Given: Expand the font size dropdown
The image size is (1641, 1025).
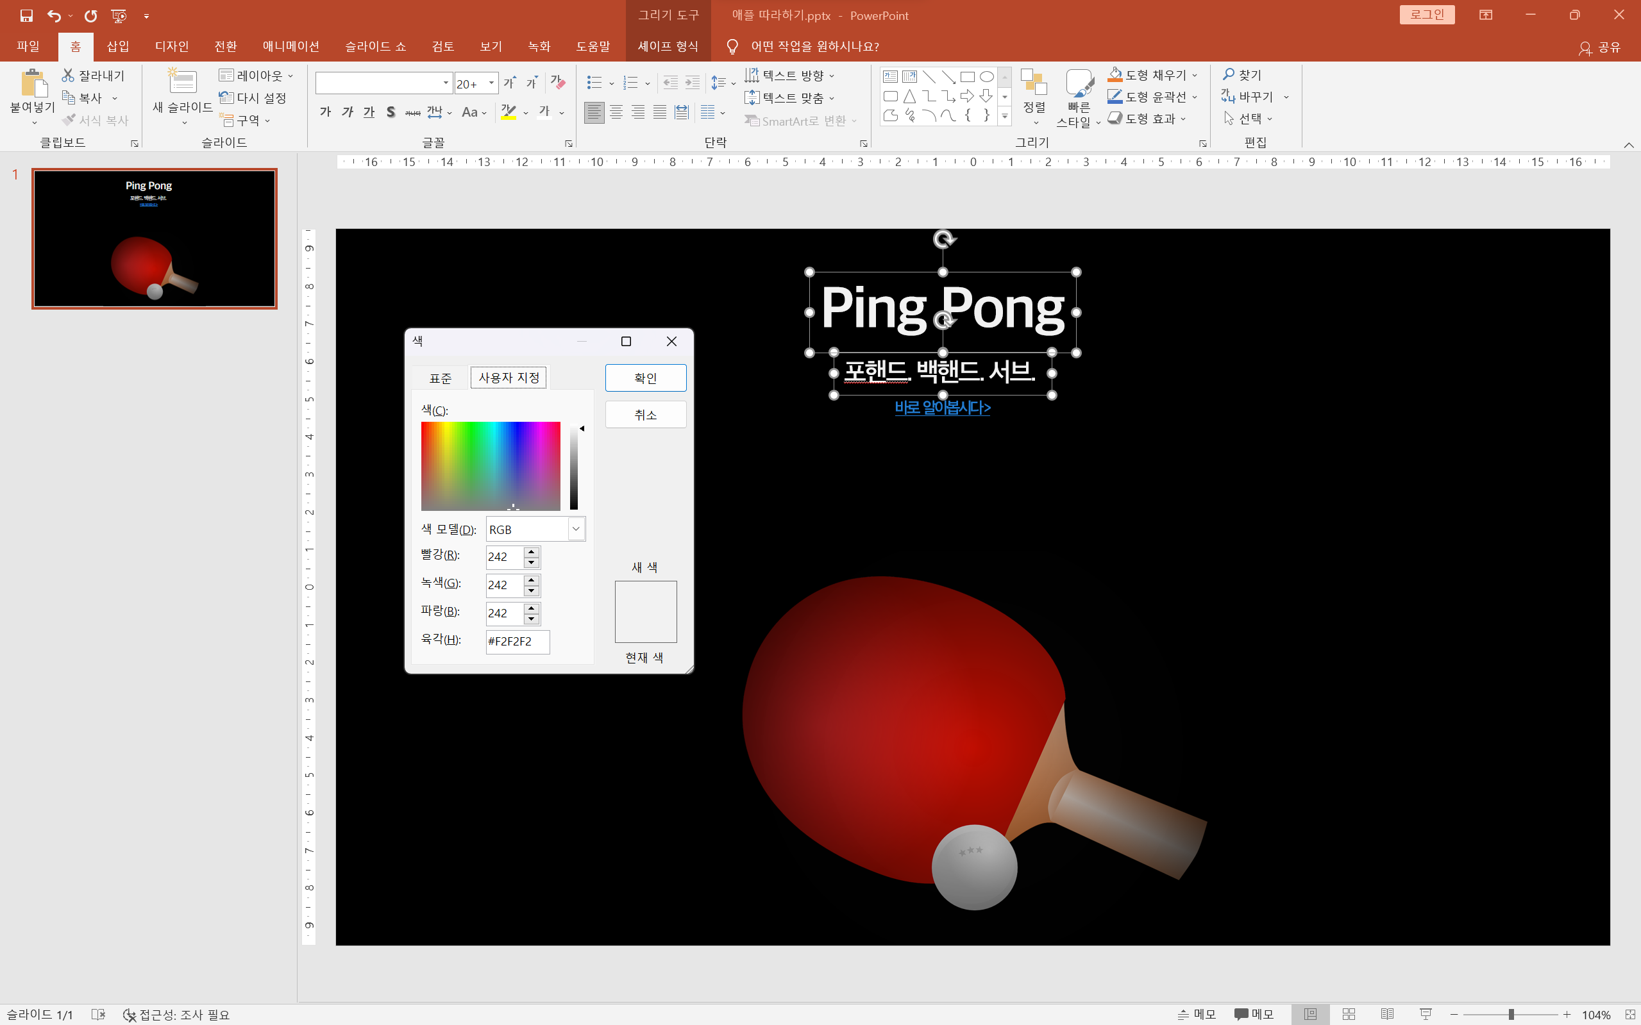Looking at the screenshot, I should click(x=492, y=83).
